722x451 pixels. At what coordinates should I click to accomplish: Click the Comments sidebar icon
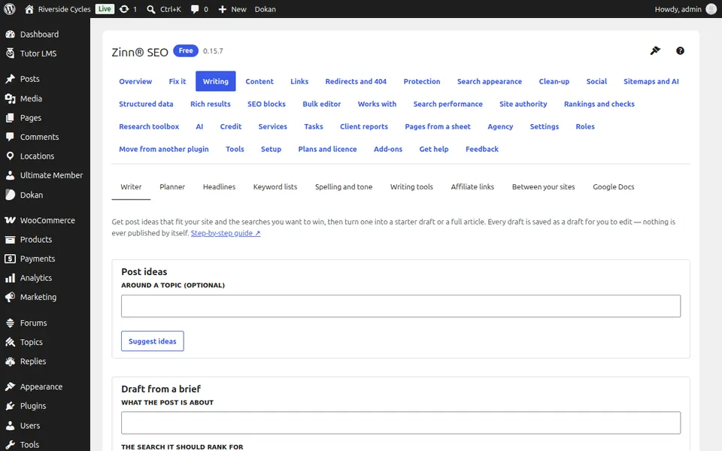pyautogui.click(x=10, y=137)
